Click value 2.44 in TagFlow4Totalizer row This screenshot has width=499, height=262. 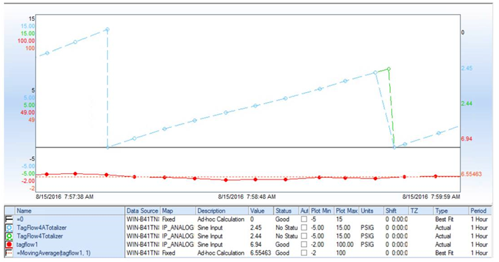(256, 236)
